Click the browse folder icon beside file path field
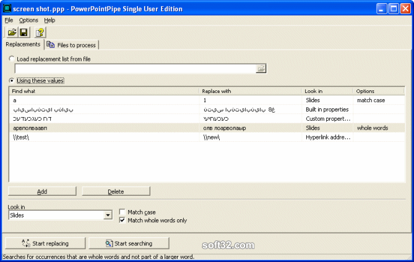Screen dimensions: 414x262 [x=261, y=69]
